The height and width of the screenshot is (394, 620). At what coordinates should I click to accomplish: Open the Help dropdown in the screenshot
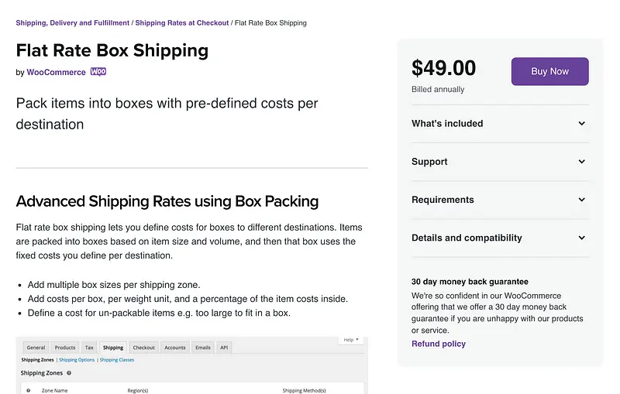pyautogui.click(x=351, y=340)
